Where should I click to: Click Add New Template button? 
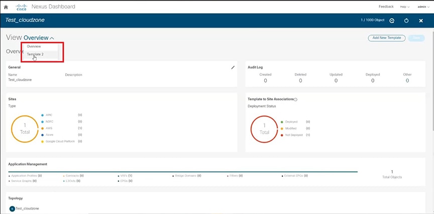coord(387,38)
